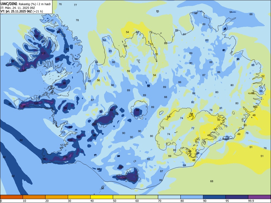Screen dimensions: 271x203
Task: Click the 'UWC/DINI: Rakastig (%) í 2 m hæð' title
Action: point(25,4)
